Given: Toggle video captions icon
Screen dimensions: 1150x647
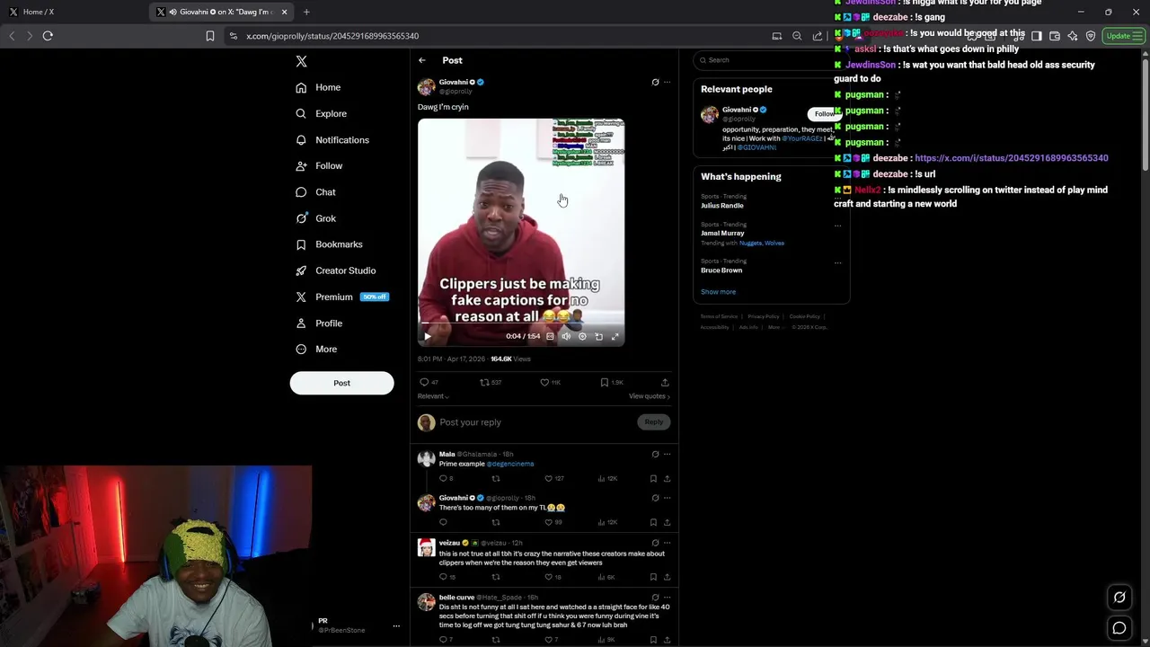Looking at the screenshot, I should (x=550, y=336).
